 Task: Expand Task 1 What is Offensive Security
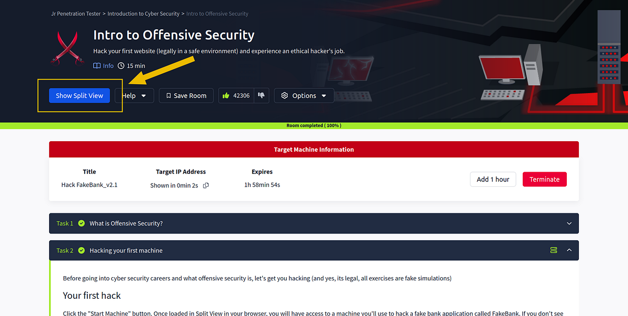tap(569, 223)
